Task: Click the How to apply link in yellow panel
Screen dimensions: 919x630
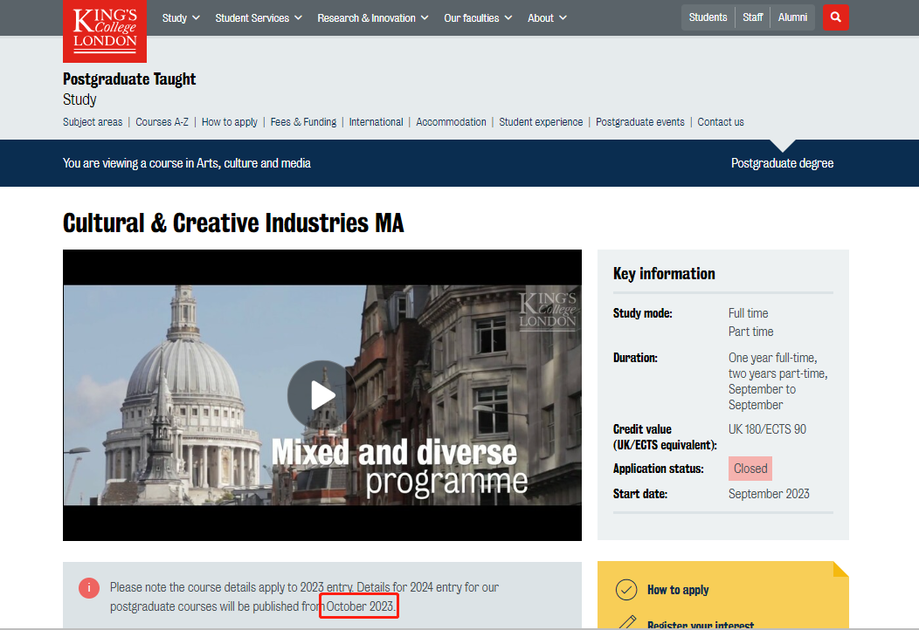Action: (x=678, y=590)
